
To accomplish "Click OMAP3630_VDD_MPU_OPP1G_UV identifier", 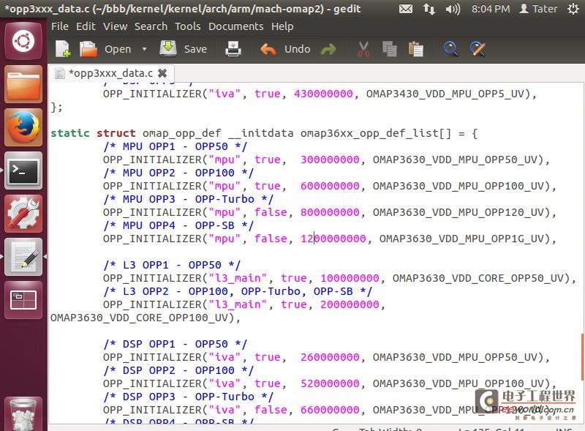I will point(462,239).
